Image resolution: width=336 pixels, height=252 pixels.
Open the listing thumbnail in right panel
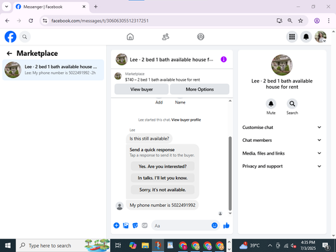[282, 65]
